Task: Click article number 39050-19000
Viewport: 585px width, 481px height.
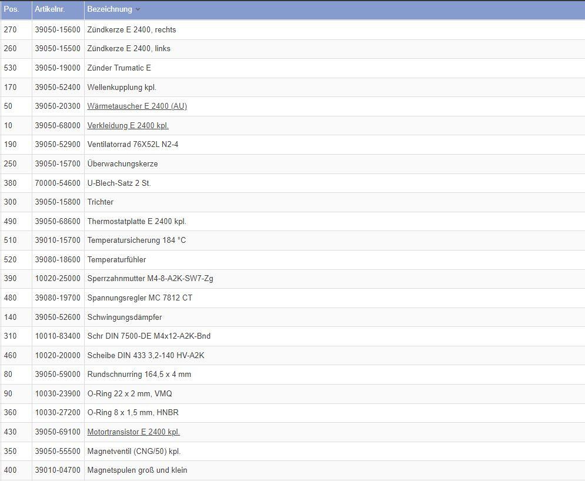Action: pyautogui.click(x=58, y=68)
